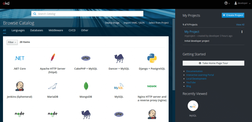Open the My Project link
252x122 pixels.
(x=192, y=32)
